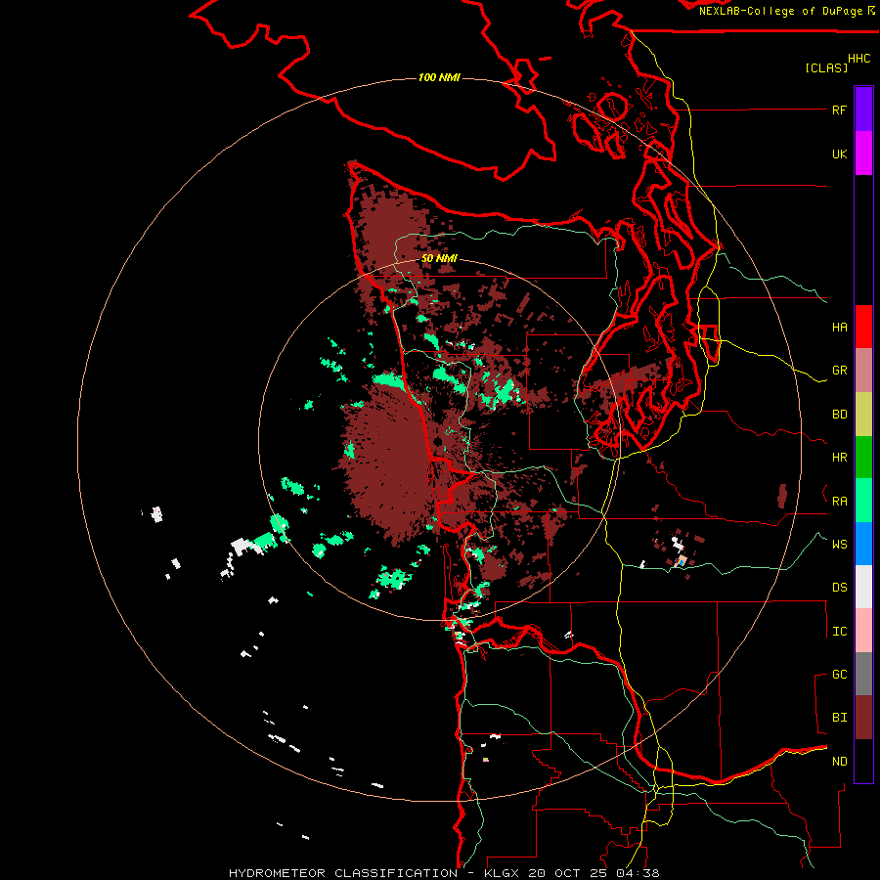Click the RA legend label
Screen dimensions: 880x880
(x=839, y=502)
